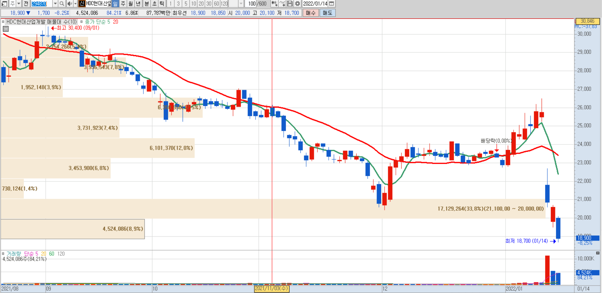
Task: Switch to the monthly 월 chart period
Action: click(131, 4)
